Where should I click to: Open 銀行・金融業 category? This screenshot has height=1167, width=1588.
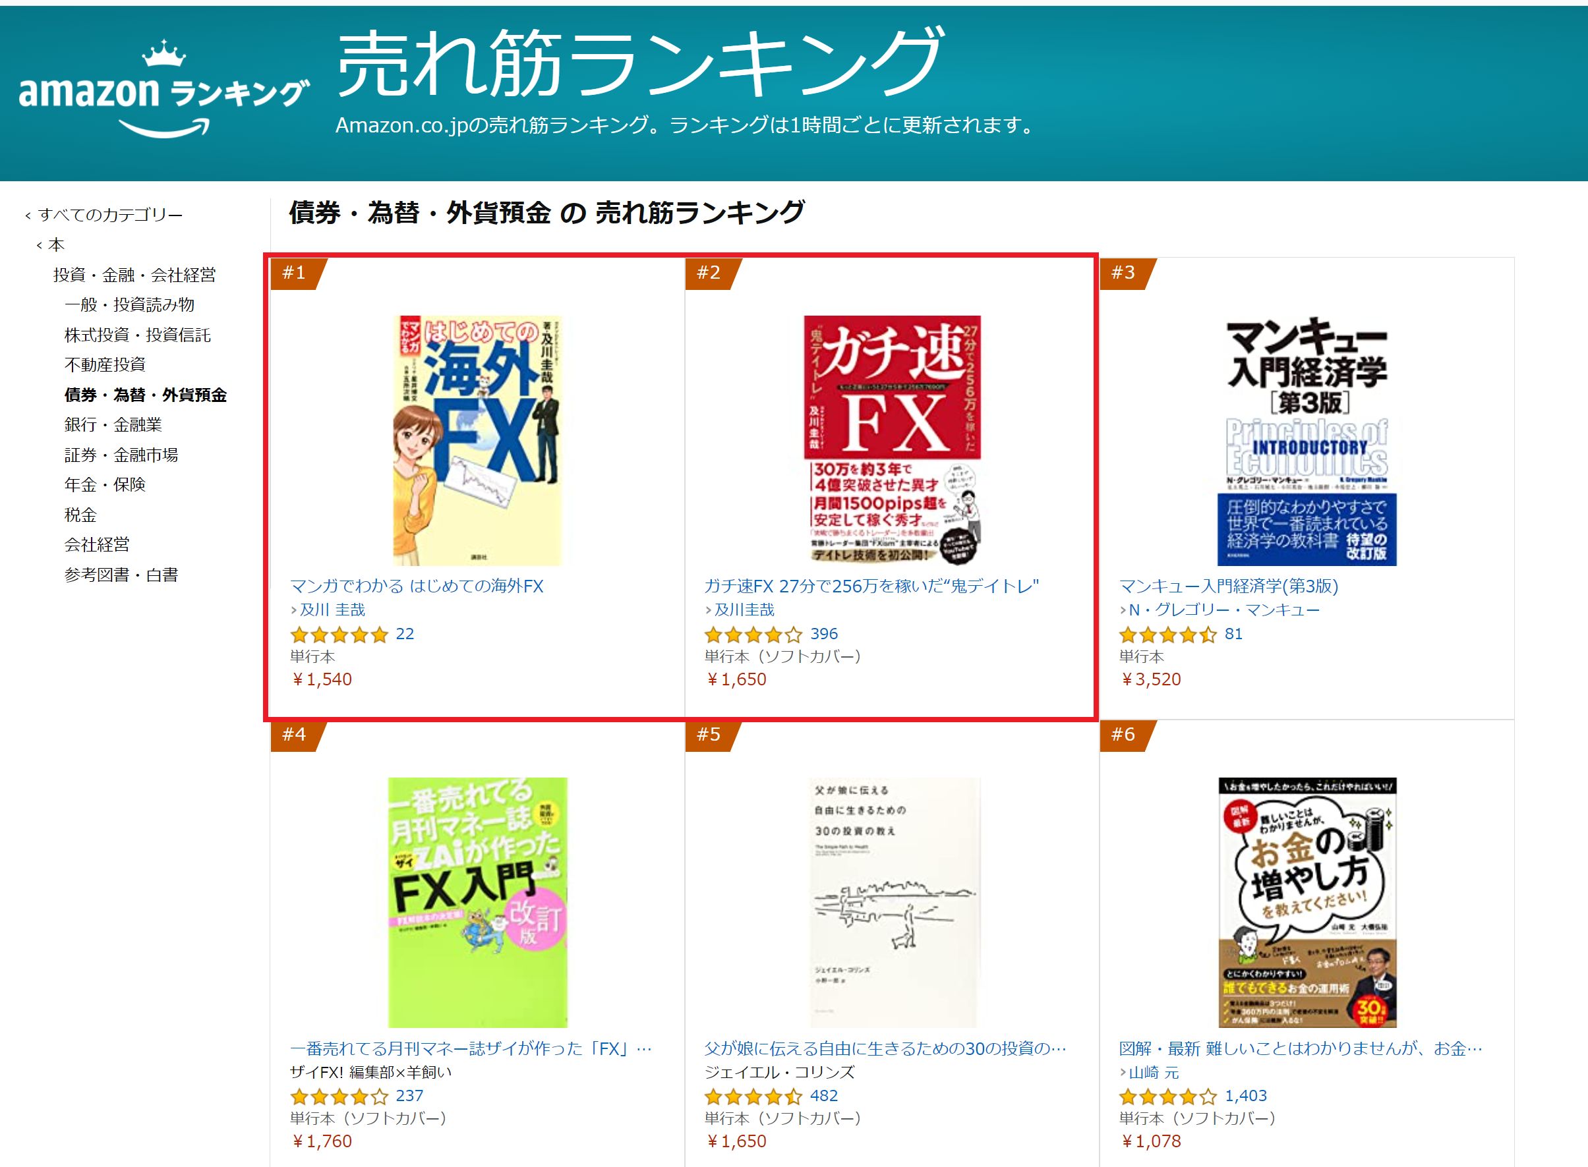[x=113, y=424]
